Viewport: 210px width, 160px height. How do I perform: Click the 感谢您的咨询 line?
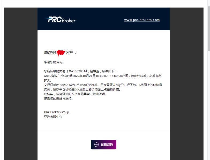point(54,62)
